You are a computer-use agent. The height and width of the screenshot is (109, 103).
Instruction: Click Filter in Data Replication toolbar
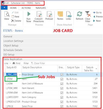coord(26,63)
